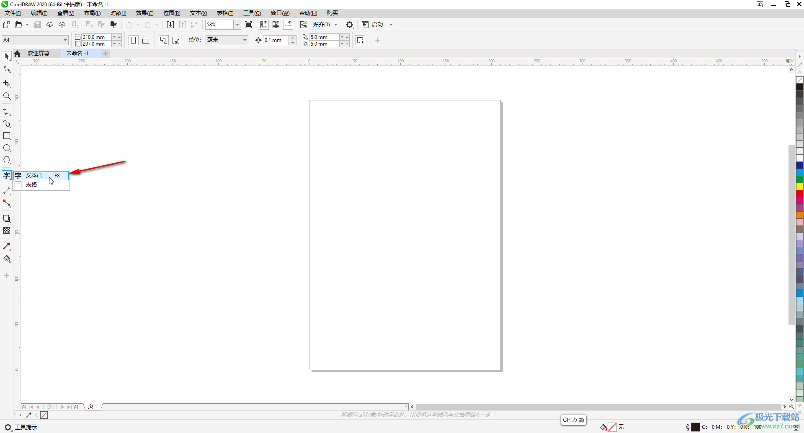Click 工具提示 in status bar

click(26, 427)
